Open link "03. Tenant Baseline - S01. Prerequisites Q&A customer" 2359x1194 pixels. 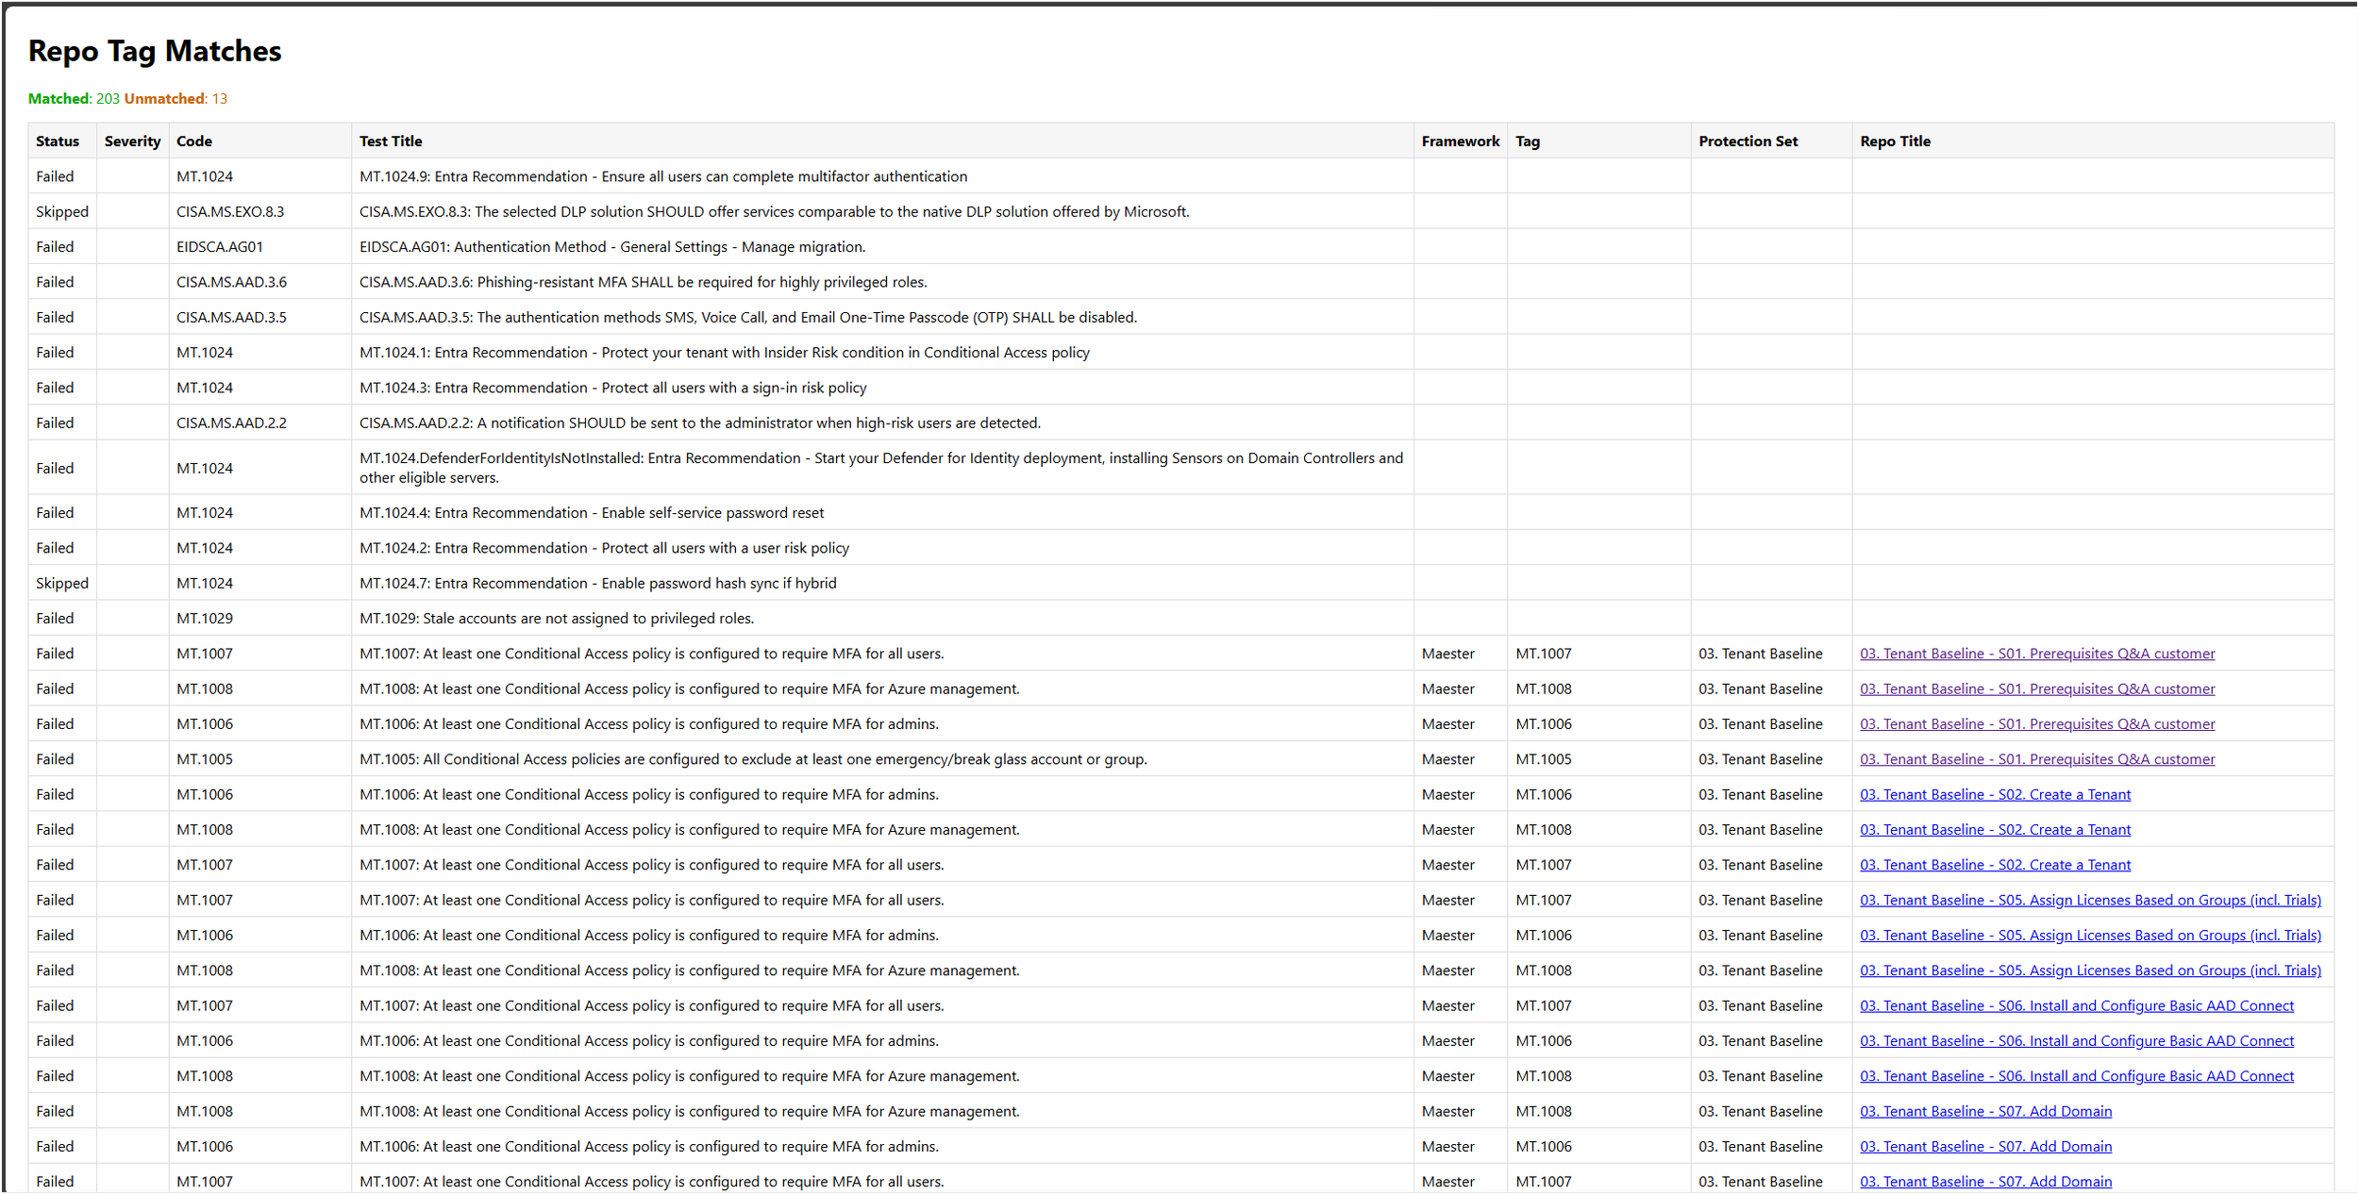[2035, 653]
